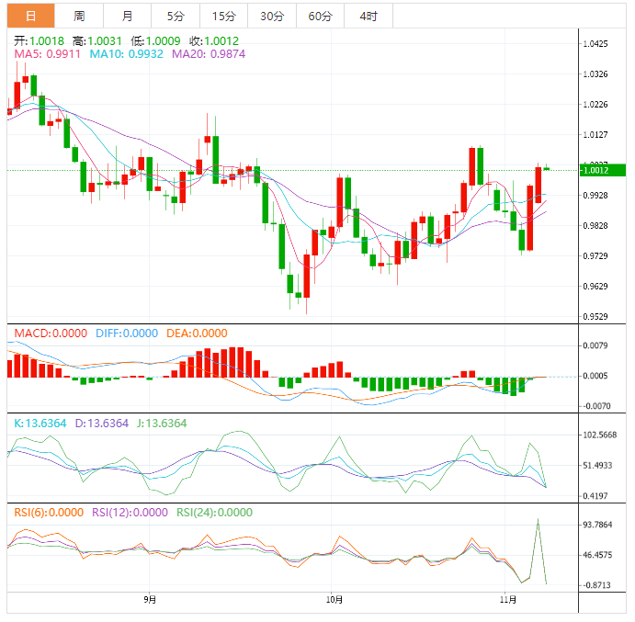635x622 pixels.
Task: Click the 0.9529 price axis label
Action: pyautogui.click(x=595, y=316)
